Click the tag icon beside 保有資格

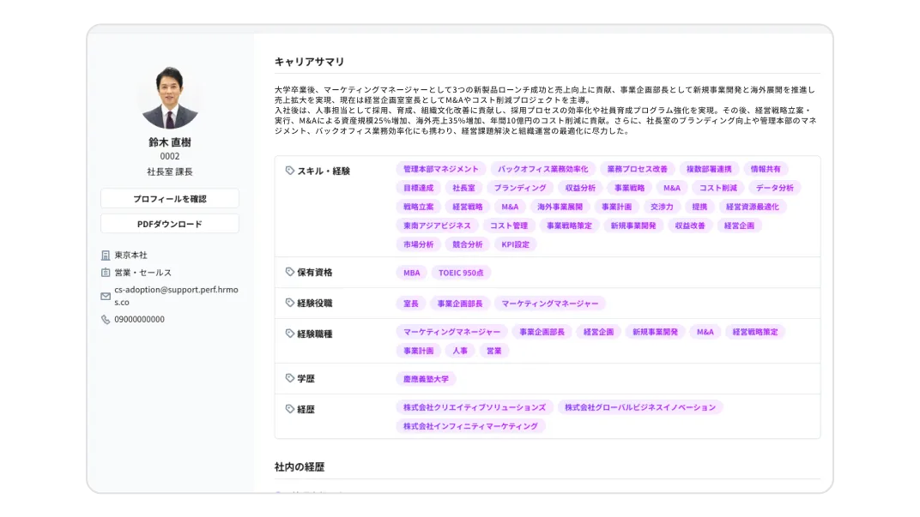[x=290, y=272]
